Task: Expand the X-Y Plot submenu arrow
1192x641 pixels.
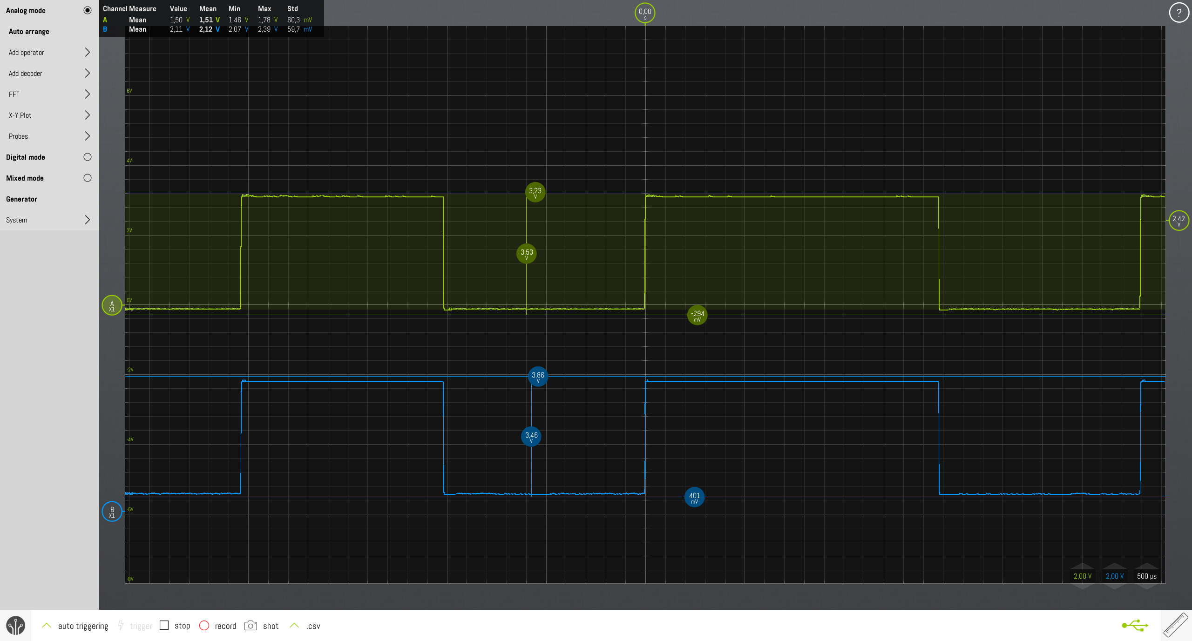Action: click(x=87, y=115)
